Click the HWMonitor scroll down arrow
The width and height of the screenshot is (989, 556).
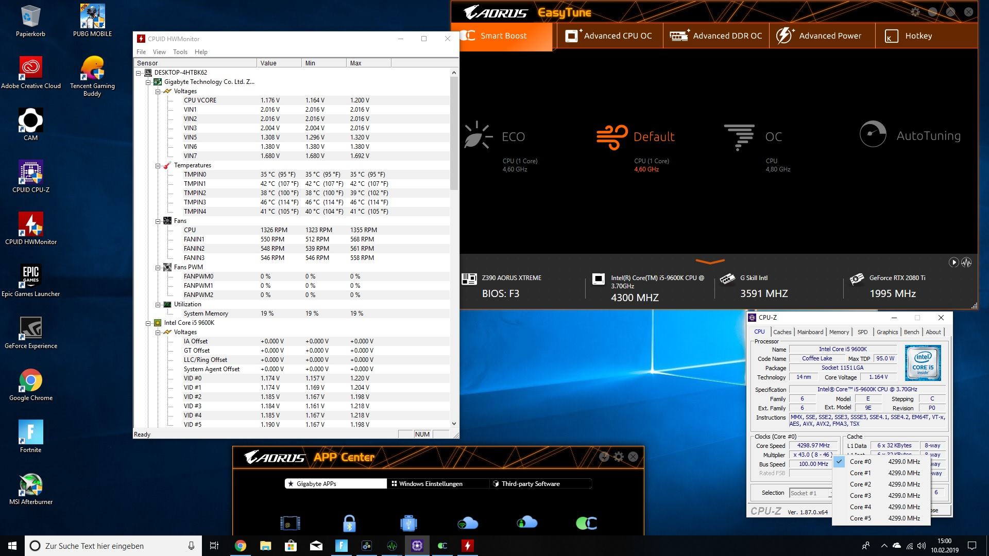[454, 424]
